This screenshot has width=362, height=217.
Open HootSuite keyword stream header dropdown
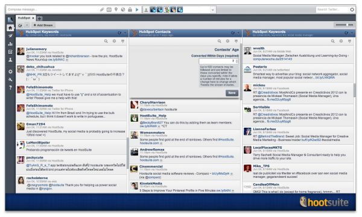coord(125,33)
